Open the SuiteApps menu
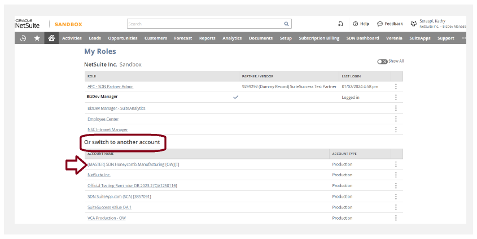 (x=420, y=38)
